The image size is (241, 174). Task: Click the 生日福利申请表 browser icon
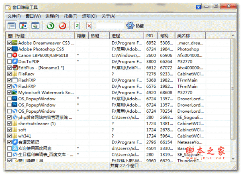coord(15,154)
